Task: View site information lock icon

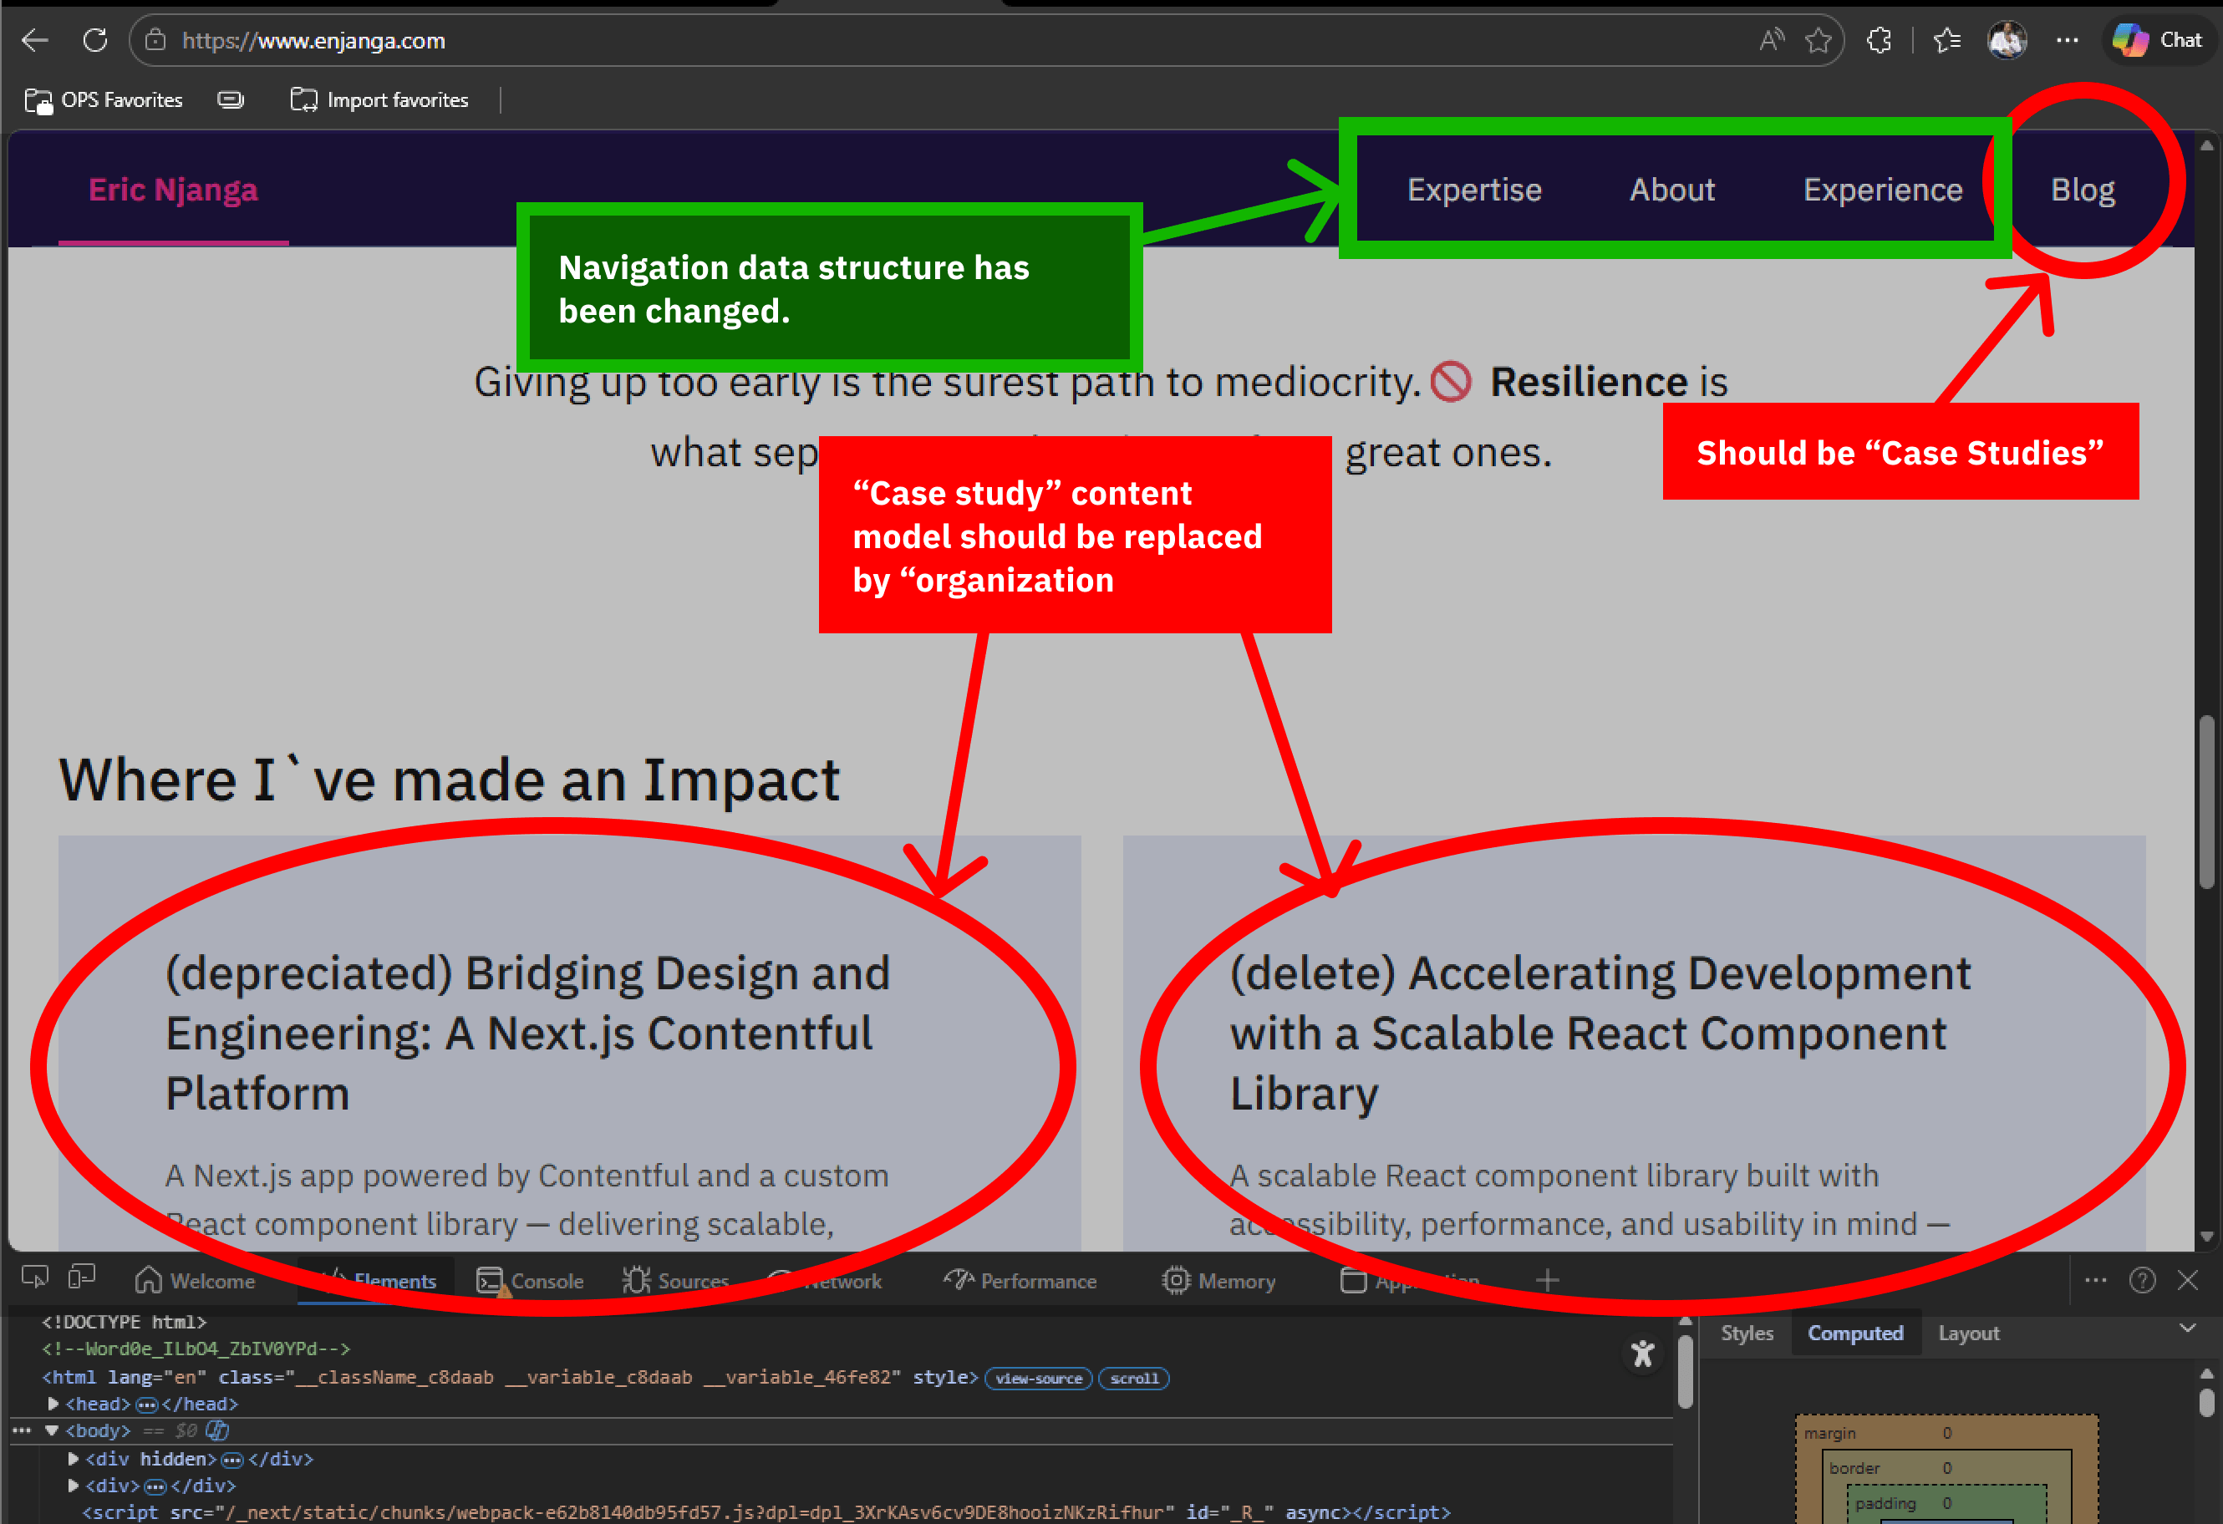Action: [x=155, y=40]
